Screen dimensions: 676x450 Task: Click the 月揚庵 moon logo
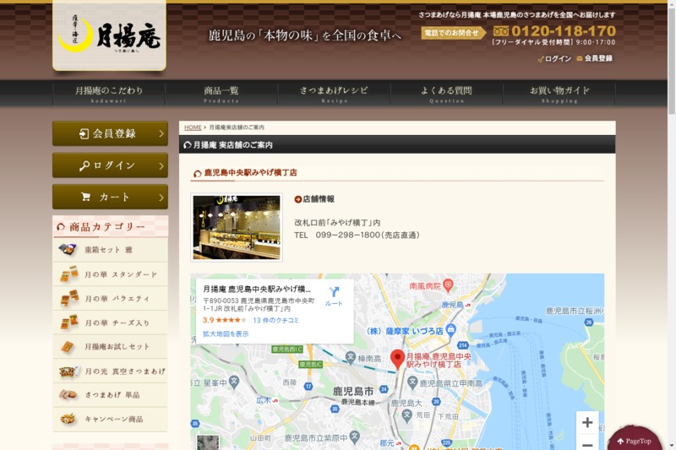pyautogui.click(x=109, y=35)
